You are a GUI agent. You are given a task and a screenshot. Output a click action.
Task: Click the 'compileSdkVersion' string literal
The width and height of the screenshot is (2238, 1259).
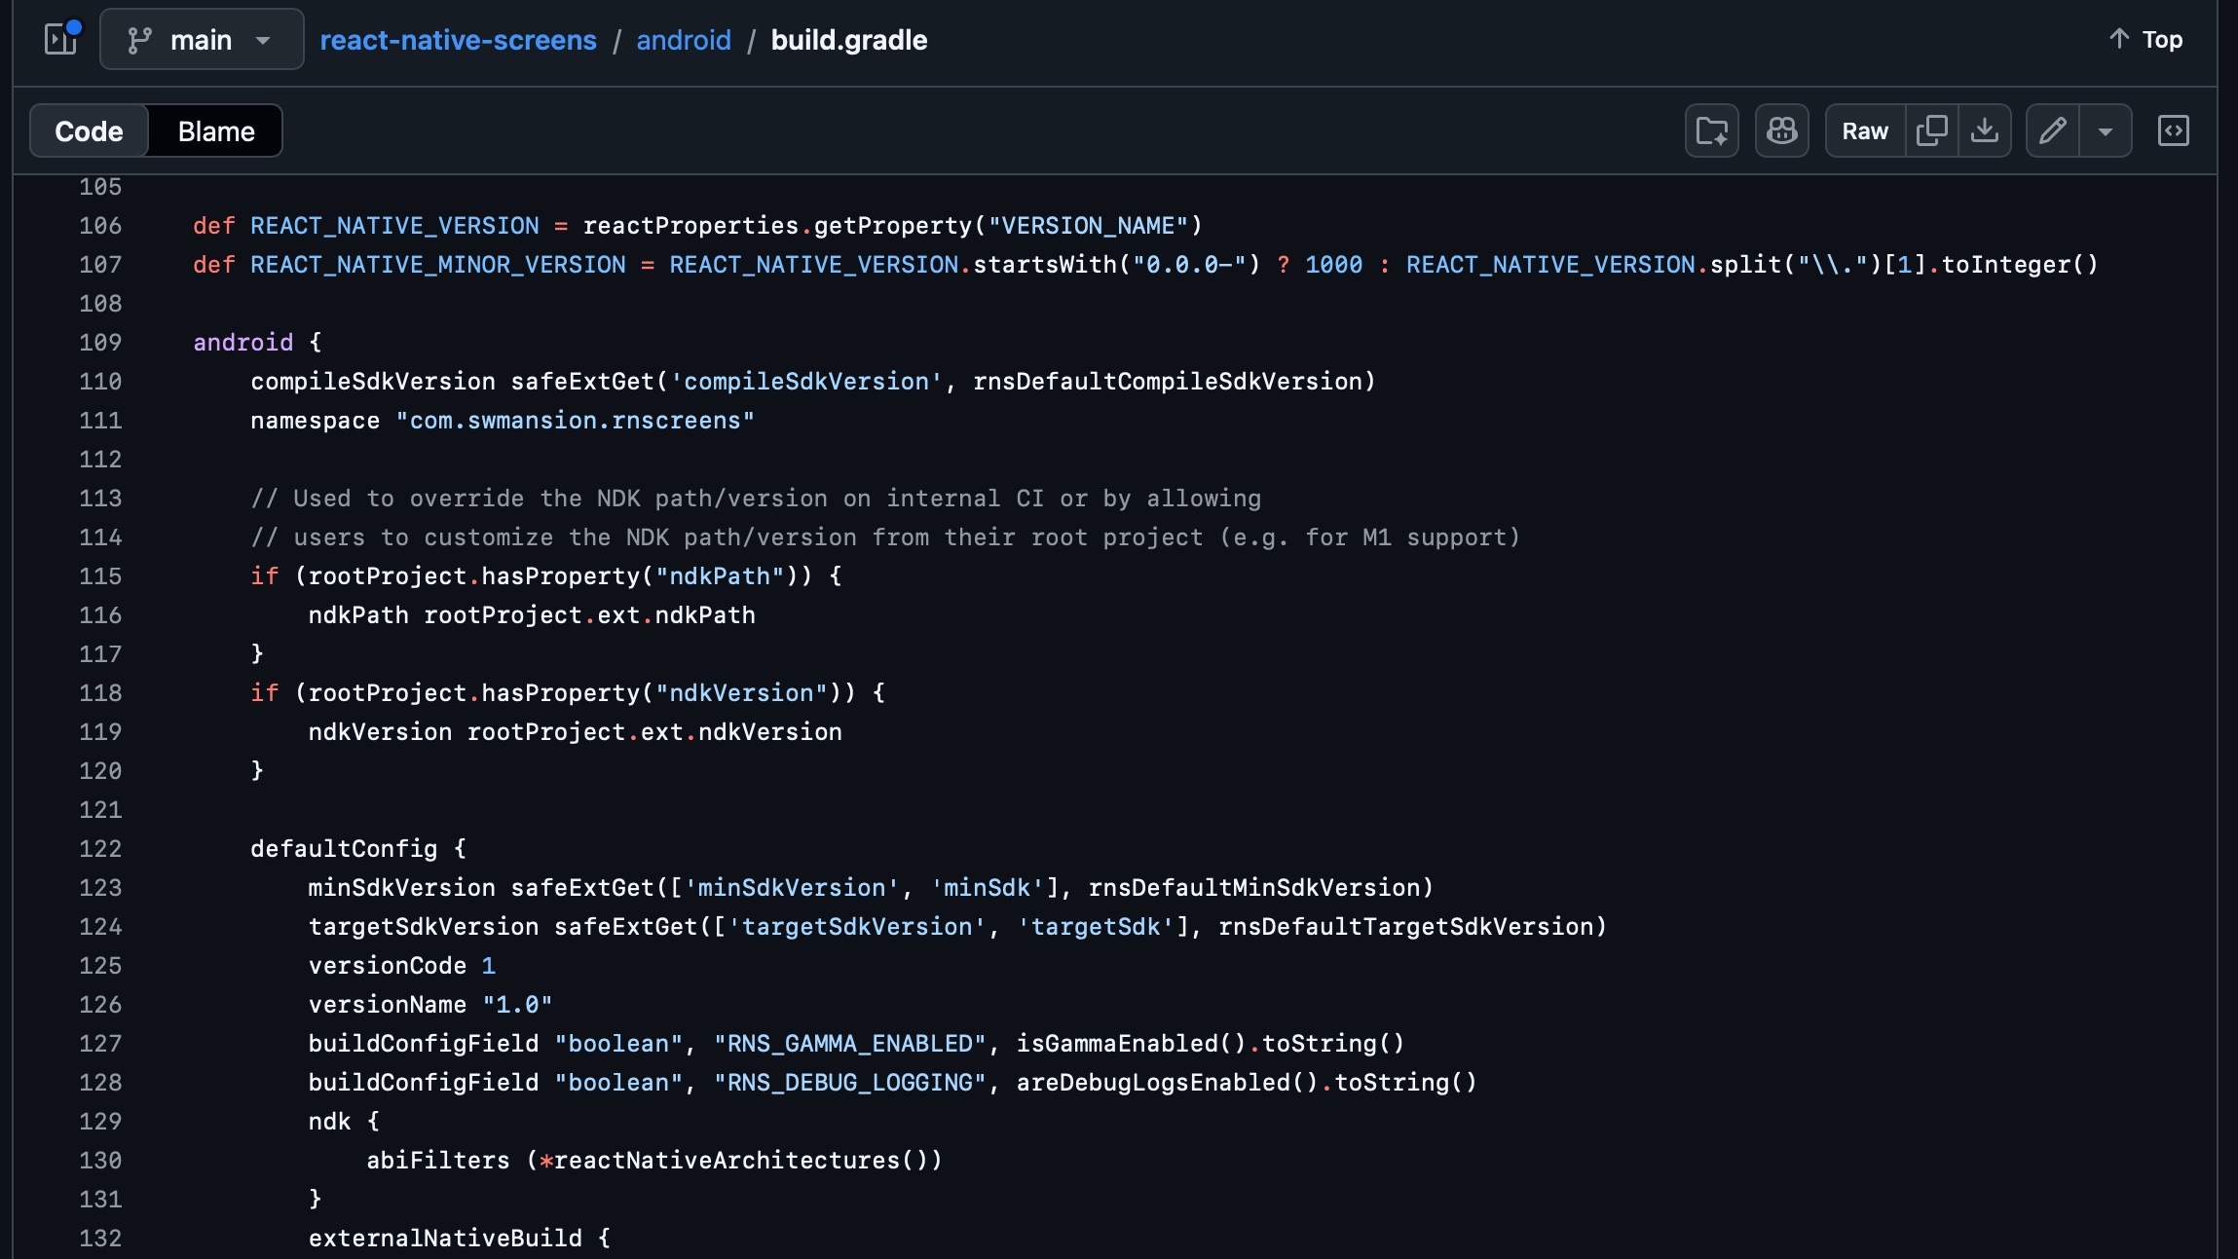click(x=806, y=382)
